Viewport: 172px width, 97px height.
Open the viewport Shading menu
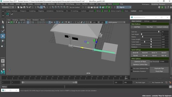[x=15, y=20]
